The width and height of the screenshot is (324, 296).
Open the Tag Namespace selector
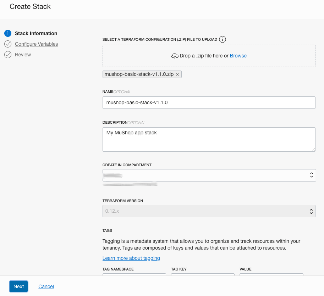point(134,276)
